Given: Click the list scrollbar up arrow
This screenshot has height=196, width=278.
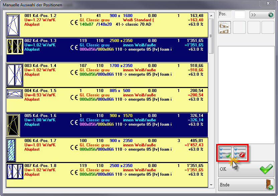Looking at the screenshot, I should click(x=211, y=16).
